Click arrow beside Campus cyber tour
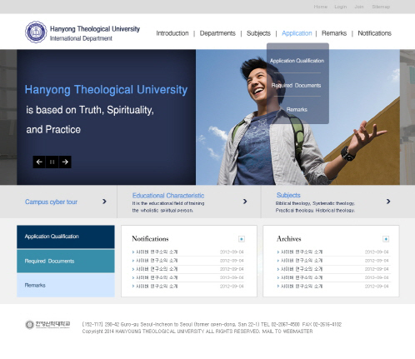 pos(104,202)
